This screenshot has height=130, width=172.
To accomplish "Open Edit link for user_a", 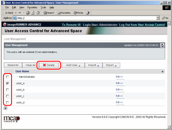I will [119, 83].
